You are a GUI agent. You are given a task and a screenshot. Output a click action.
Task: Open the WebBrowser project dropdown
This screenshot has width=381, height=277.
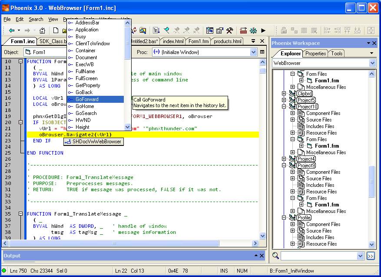point(372,63)
